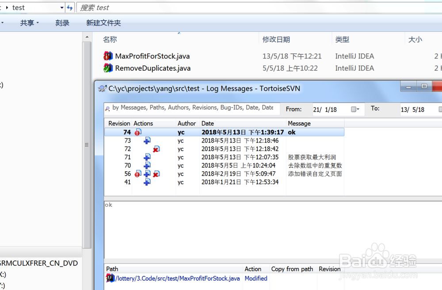
Task: Select revision 72 log row
Action: tap(225, 149)
